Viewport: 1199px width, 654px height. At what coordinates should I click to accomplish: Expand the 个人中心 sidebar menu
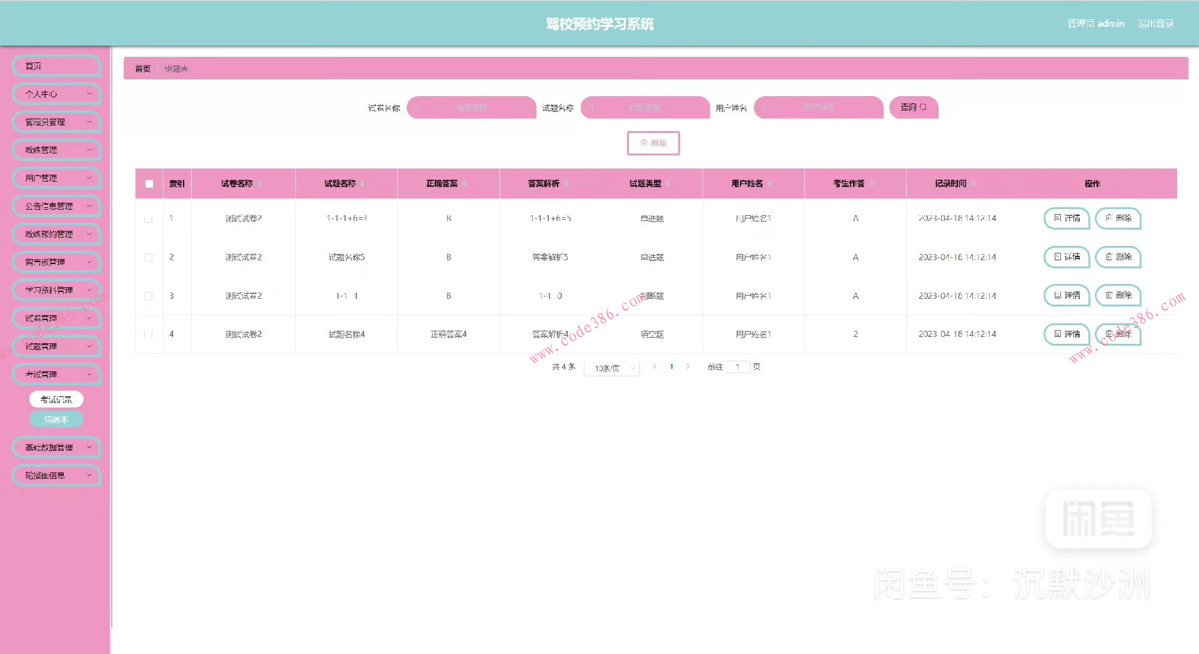(x=56, y=94)
